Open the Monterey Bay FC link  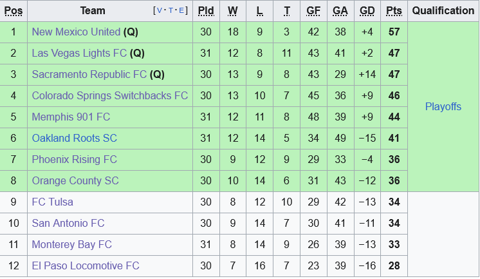(72, 245)
